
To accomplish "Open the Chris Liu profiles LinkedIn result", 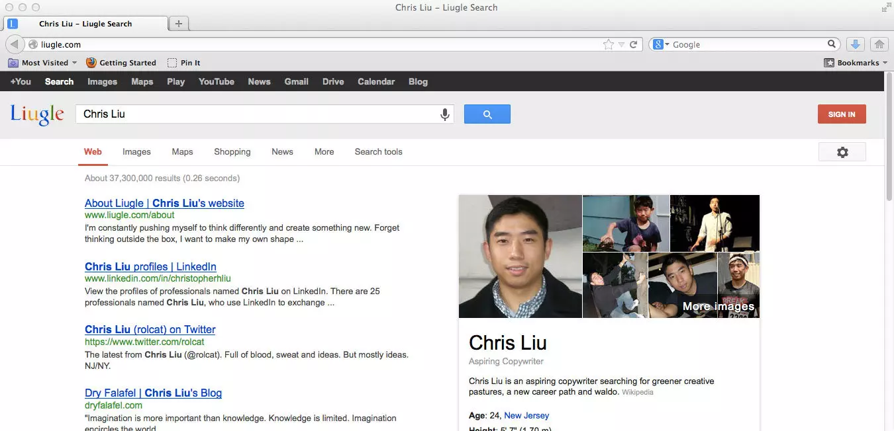I will click(150, 267).
